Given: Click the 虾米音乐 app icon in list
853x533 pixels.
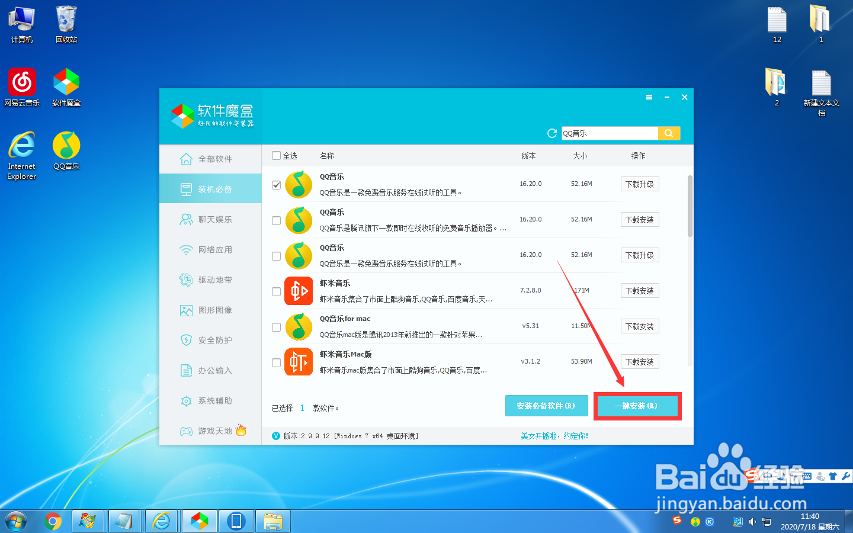Looking at the screenshot, I should [299, 291].
